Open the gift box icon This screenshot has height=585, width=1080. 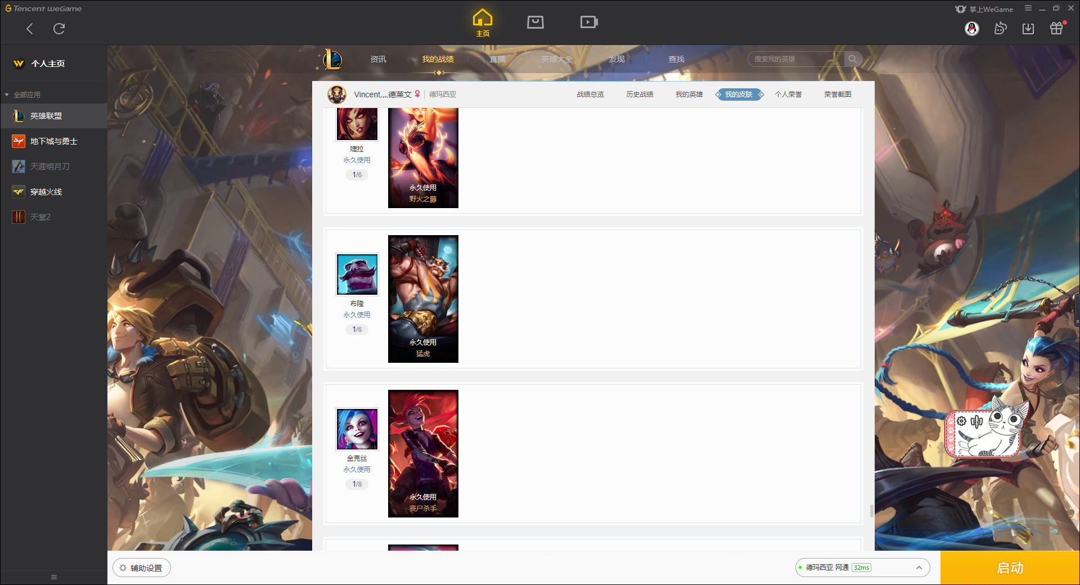click(1056, 28)
